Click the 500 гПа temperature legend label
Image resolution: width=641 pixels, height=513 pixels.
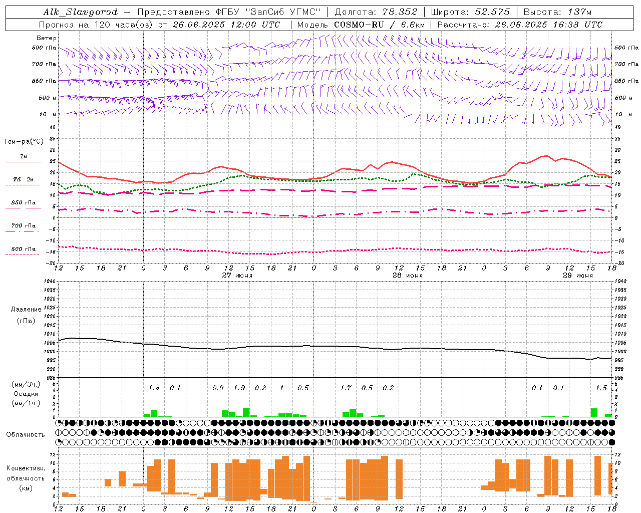click(24, 249)
